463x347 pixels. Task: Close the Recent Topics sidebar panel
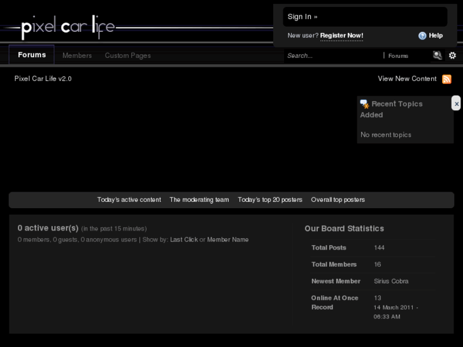pos(456,103)
